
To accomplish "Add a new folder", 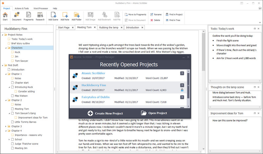I will pyautogui.click(x=77, y=16).
